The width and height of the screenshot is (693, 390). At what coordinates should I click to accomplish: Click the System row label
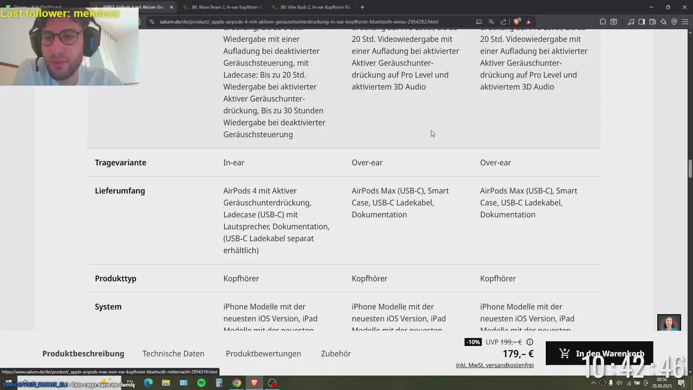pyautogui.click(x=108, y=307)
